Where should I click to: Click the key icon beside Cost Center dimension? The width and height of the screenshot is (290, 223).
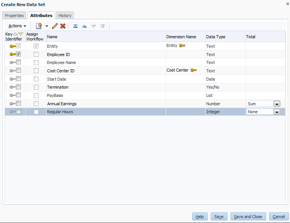pyautogui.click(x=193, y=70)
